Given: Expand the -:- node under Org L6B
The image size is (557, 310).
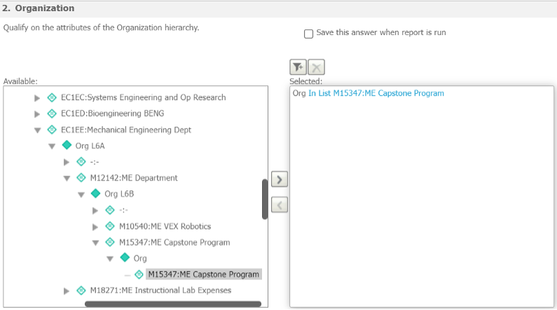Looking at the screenshot, I should click(95, 211).
